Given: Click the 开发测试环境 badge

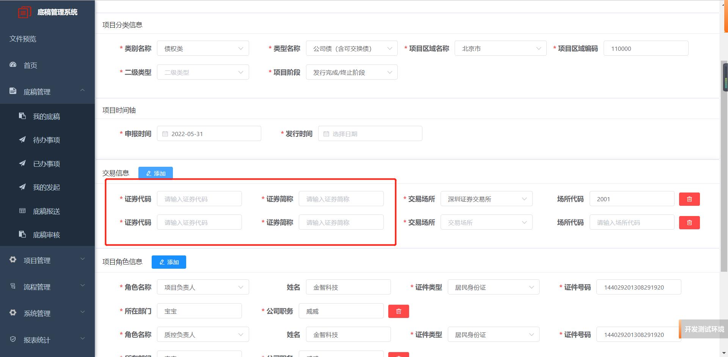Looking at the screenshot, I should tap(703, 329).
